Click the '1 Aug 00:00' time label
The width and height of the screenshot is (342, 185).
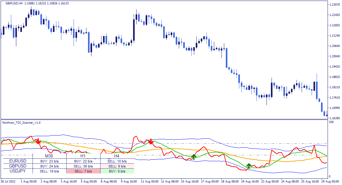[x=28, y=181]
